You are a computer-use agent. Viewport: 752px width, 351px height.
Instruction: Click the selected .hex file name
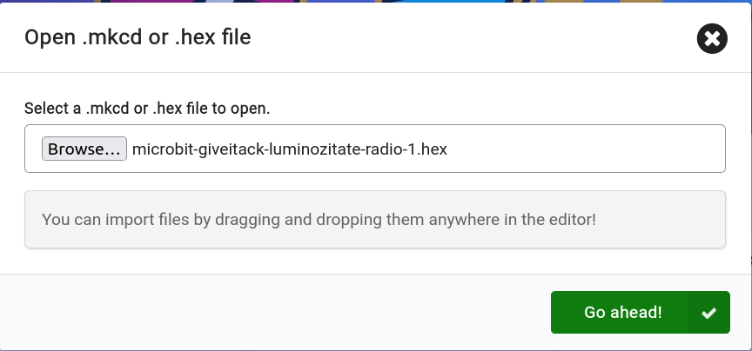(x=289, y=149)
